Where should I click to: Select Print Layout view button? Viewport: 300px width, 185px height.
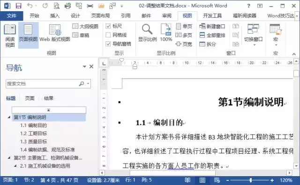[28, 35]
